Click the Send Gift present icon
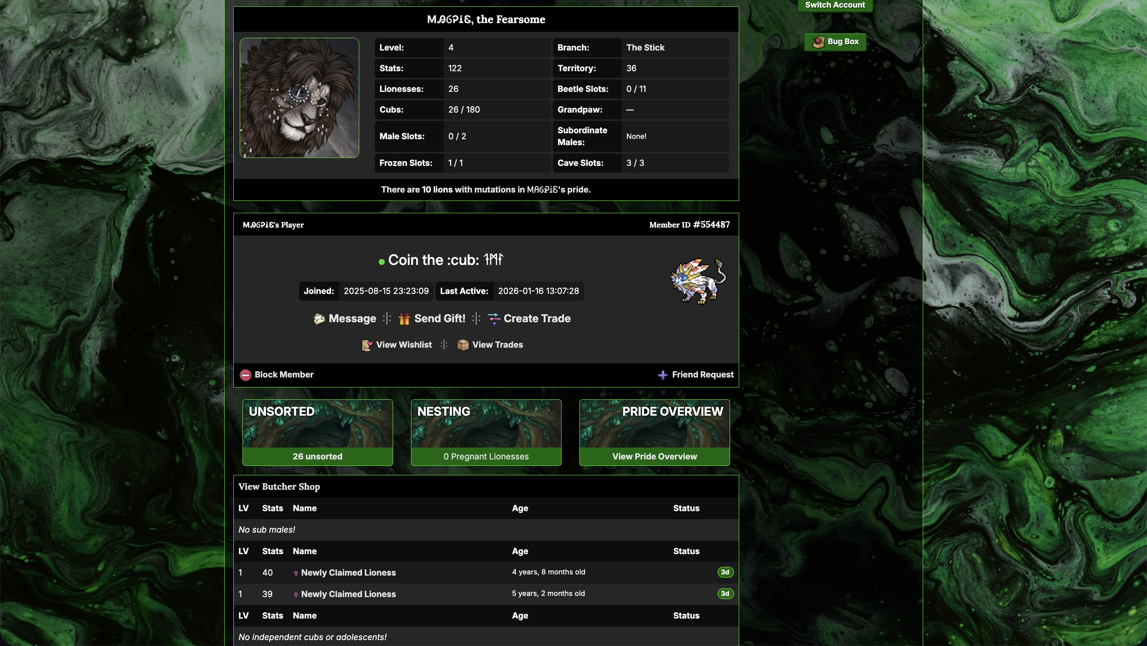 (404, 319)
